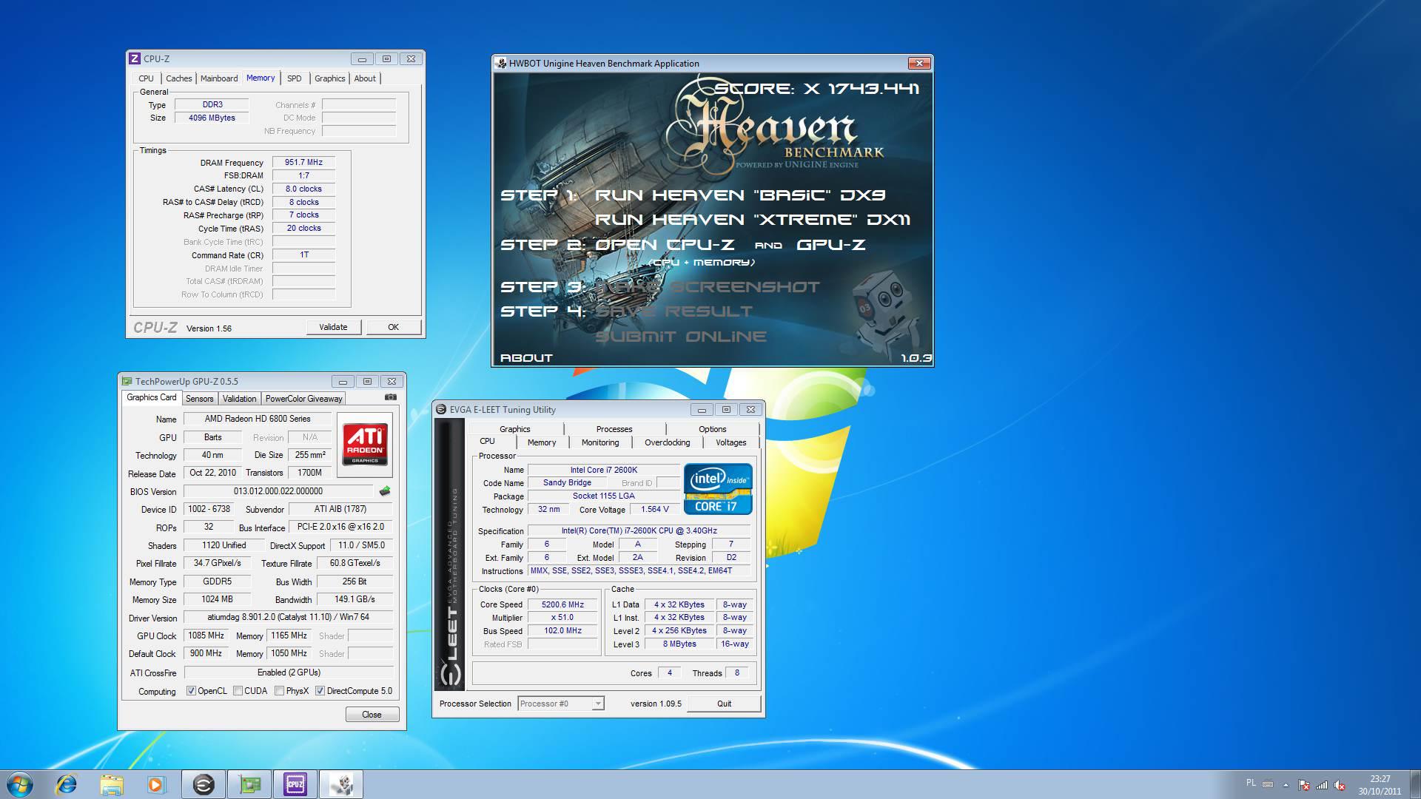Open the Overclocking tab in E-LEET

(667, 442)
